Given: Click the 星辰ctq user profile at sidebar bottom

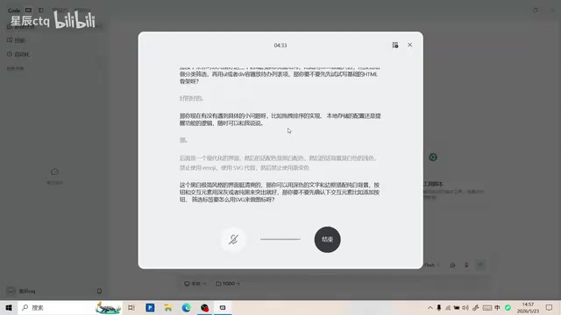Looking at the screenshot, I should [21, 291].
